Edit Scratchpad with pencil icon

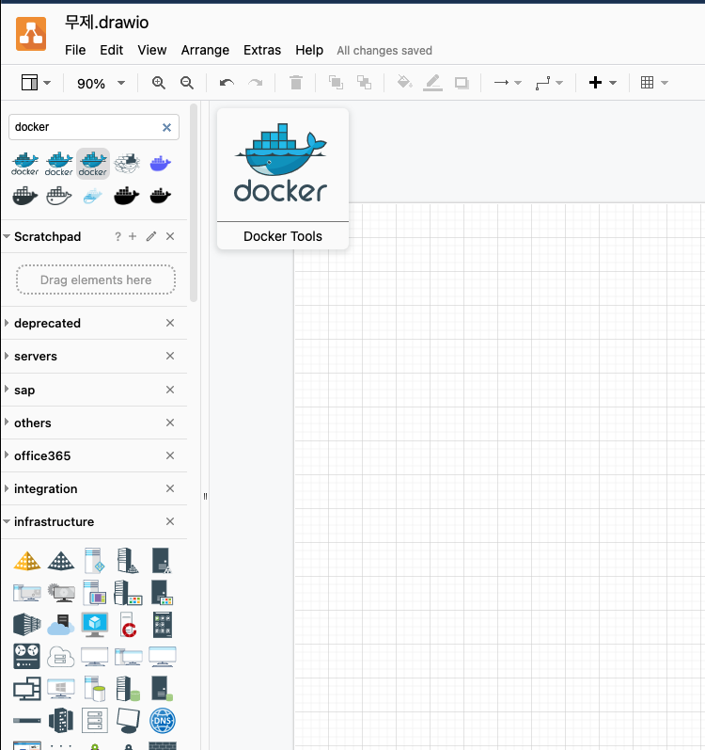tap(151, 236)
